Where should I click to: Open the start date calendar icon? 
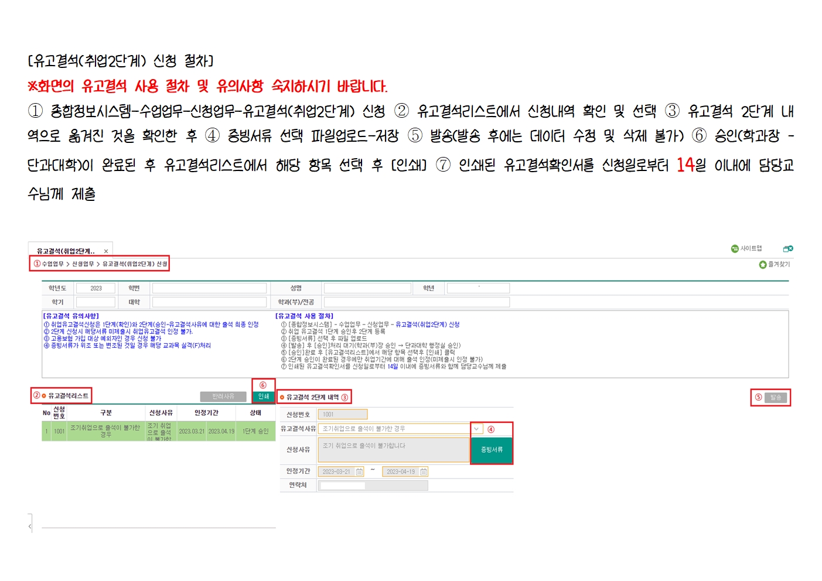pos(359,472)
